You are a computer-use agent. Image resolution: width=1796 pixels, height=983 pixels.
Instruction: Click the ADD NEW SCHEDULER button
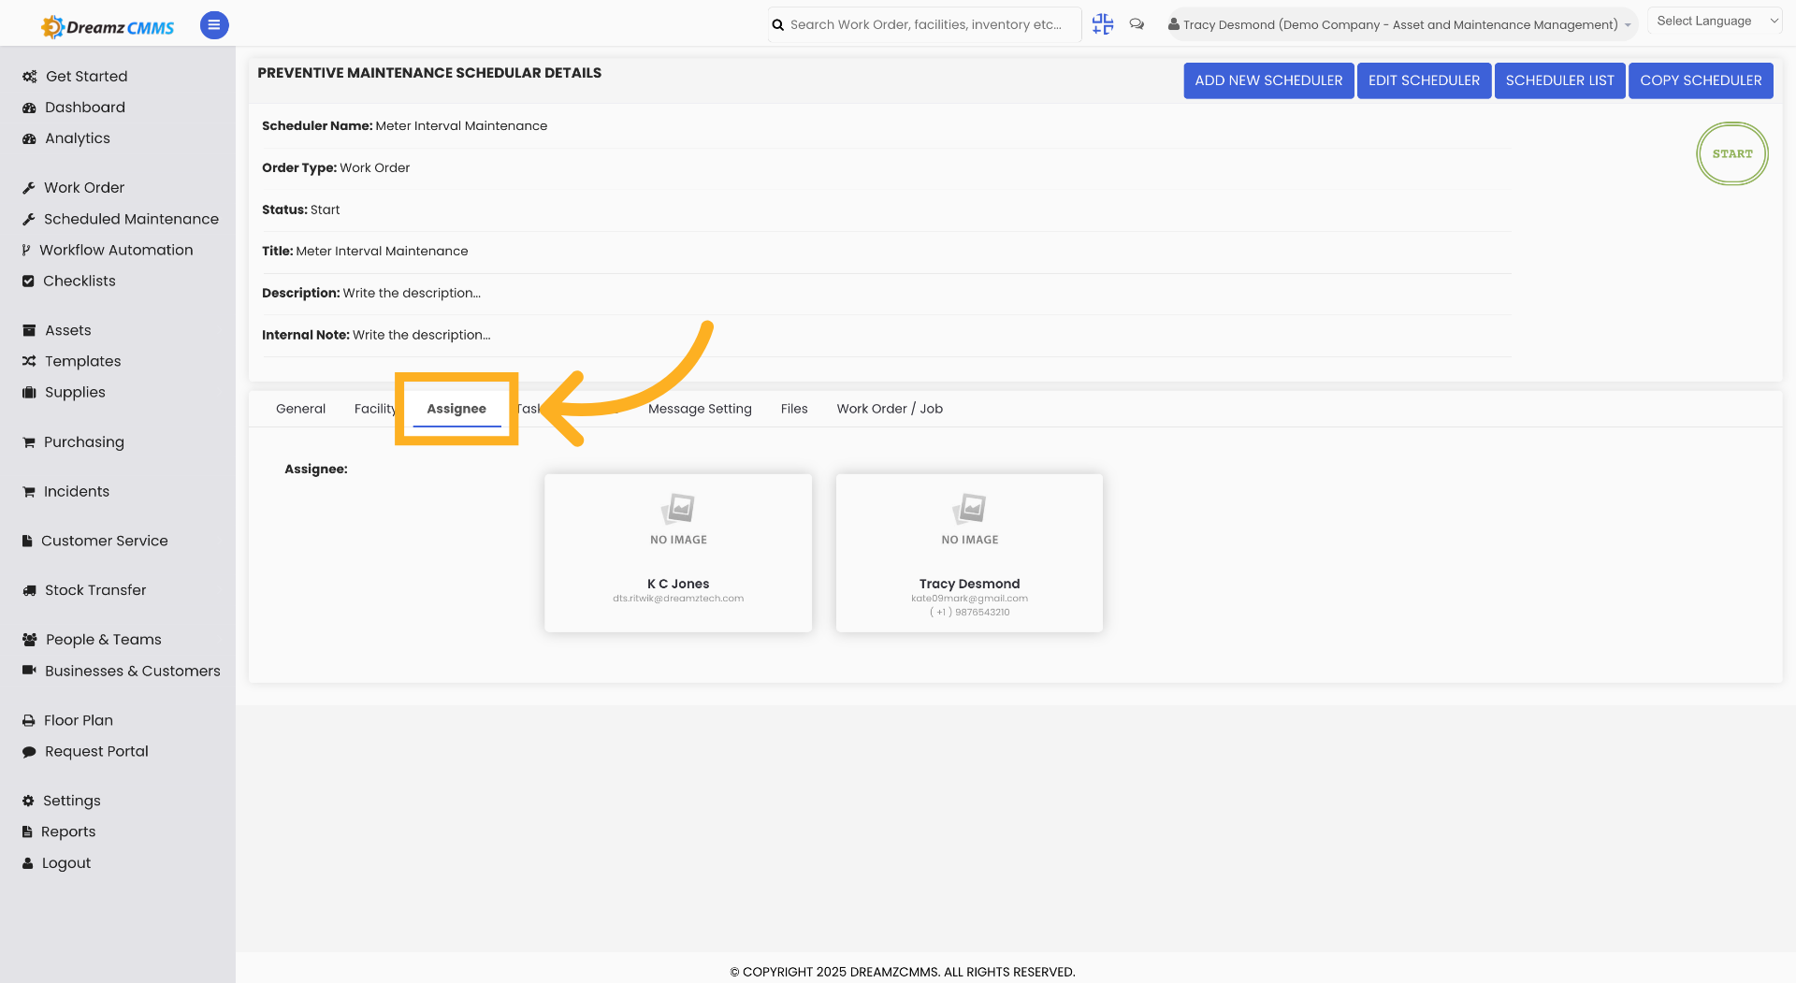(x=1268, y=80)
